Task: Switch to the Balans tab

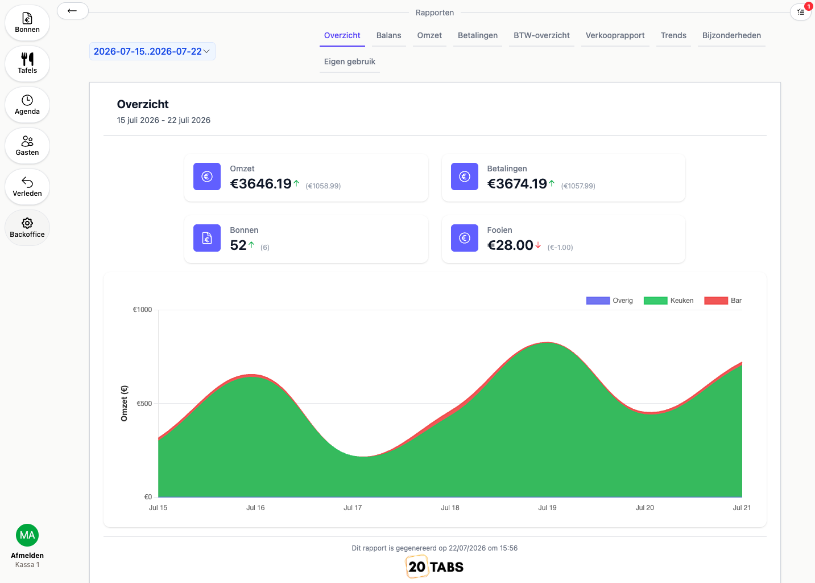Action: 389,35
